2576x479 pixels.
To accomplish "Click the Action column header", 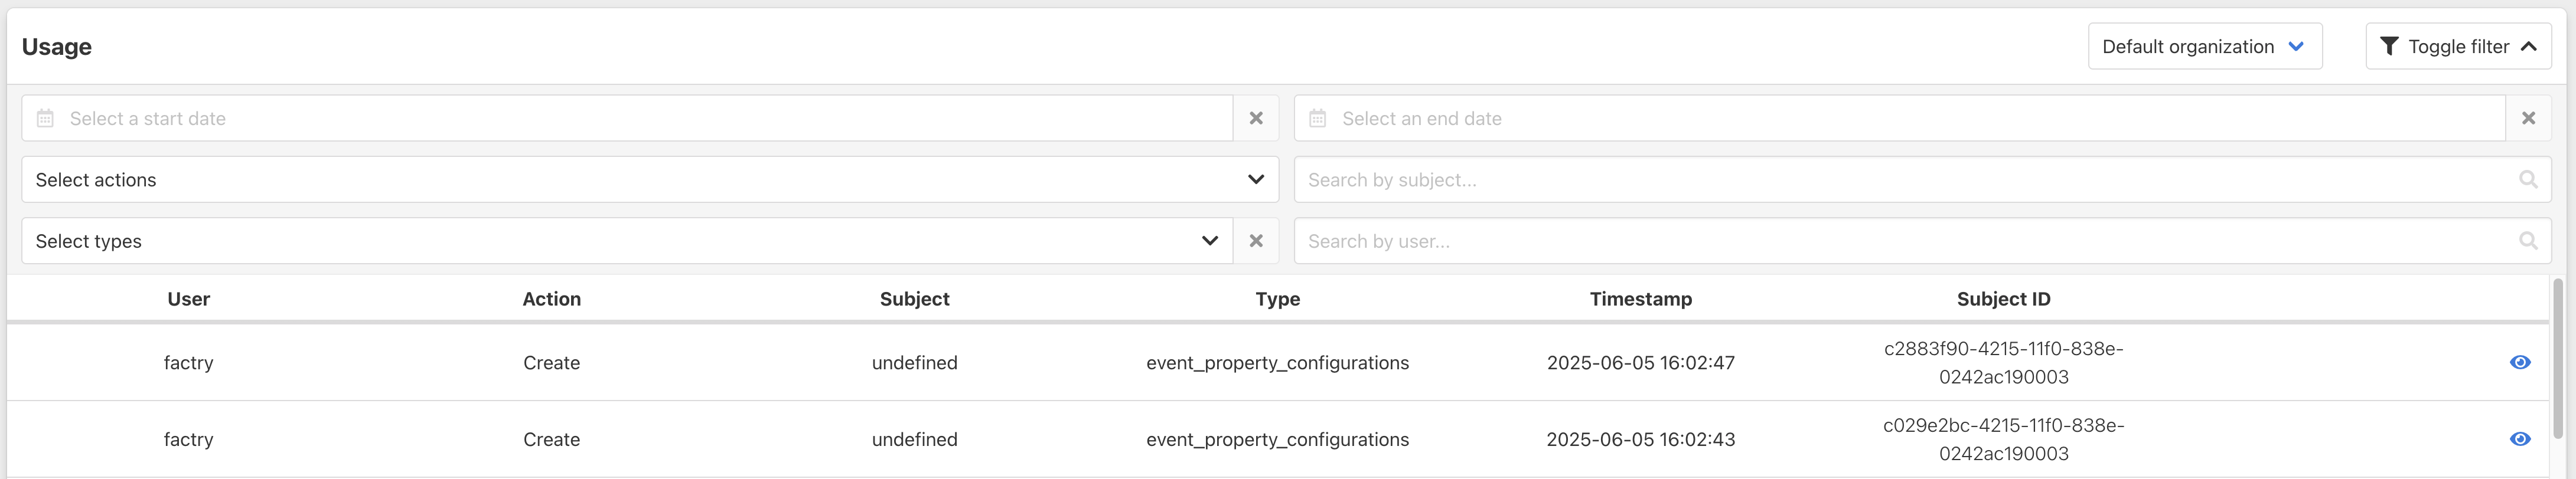I will [551, 298].
